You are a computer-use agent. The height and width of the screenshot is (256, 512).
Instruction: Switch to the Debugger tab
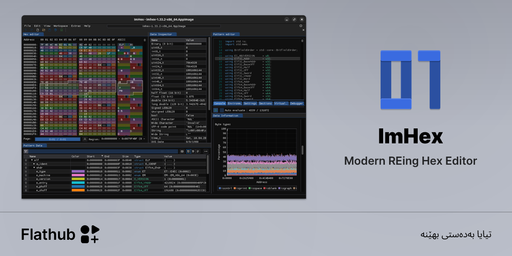297,103
